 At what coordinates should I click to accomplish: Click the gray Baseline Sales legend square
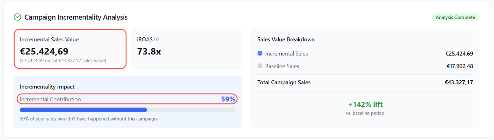point(260,66)
